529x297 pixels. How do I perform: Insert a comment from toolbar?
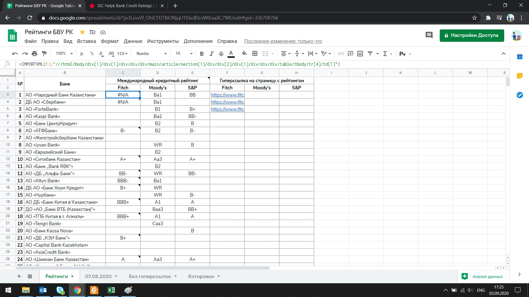pyautogui.click(x=350, y=54)
